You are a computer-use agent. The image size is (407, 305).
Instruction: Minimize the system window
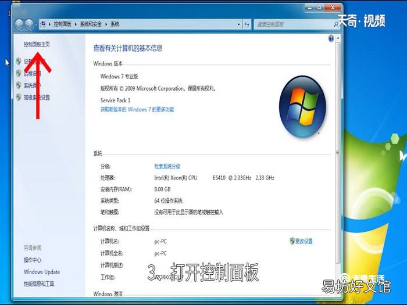(x=309, y=8)
